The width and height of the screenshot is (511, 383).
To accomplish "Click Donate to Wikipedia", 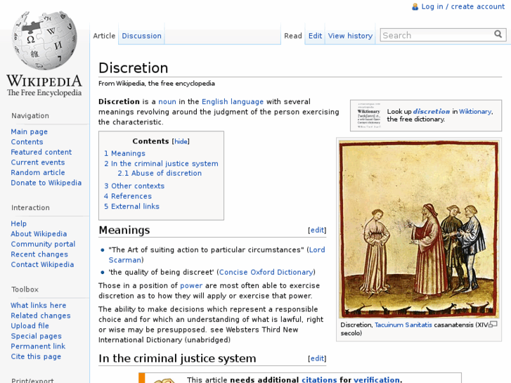I will [46, 183].
